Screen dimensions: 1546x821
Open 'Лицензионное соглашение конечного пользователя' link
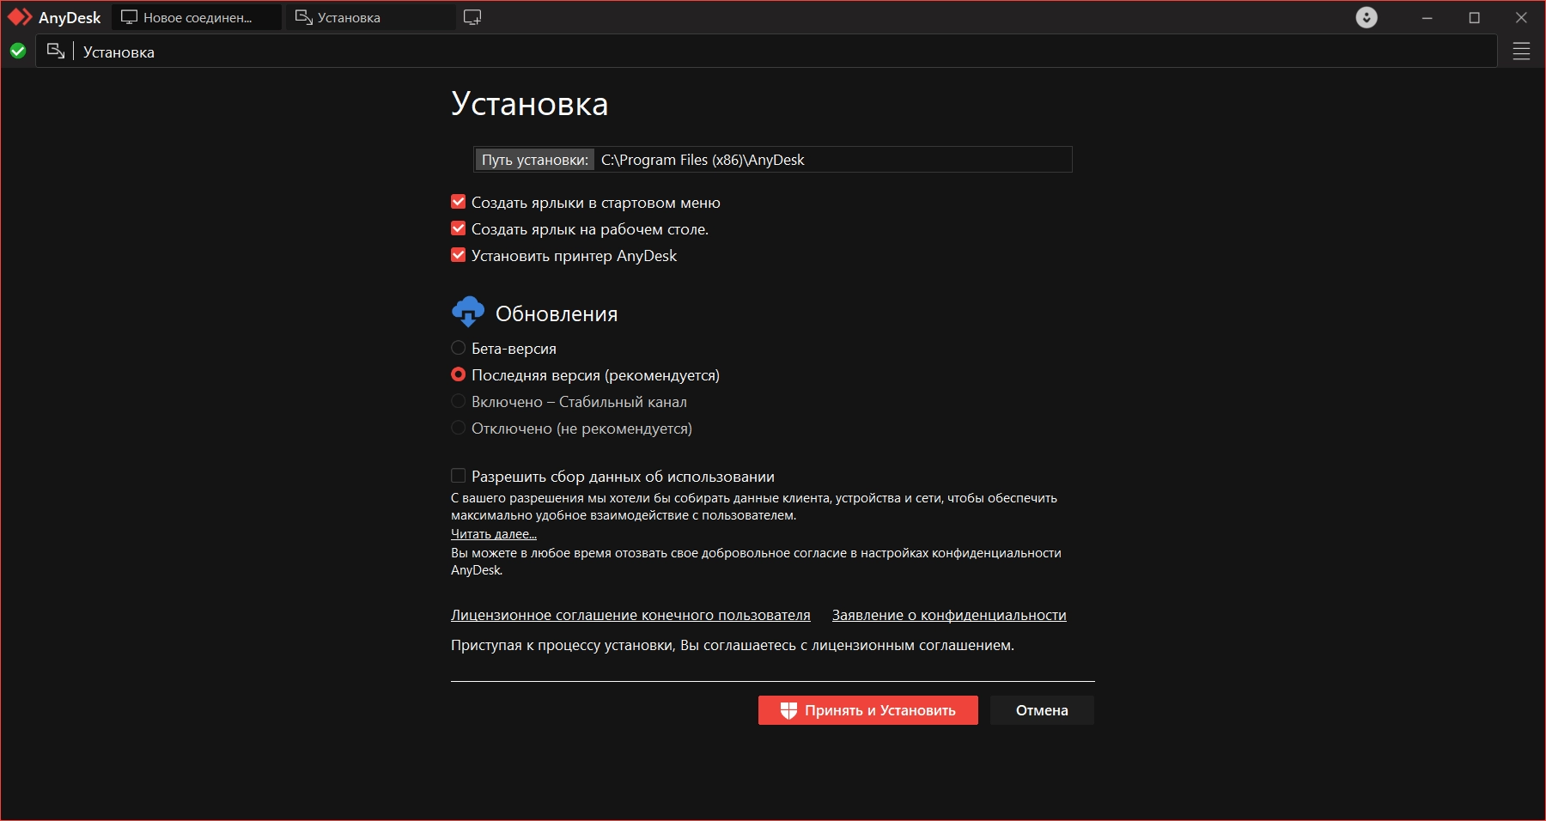pos(630,615)
